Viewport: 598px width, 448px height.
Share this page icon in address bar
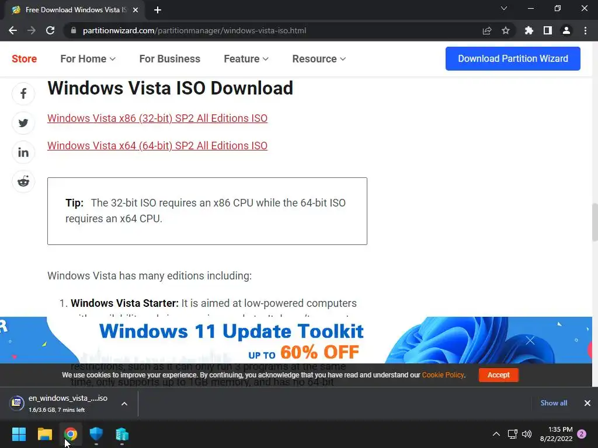(x=487, y=30)
